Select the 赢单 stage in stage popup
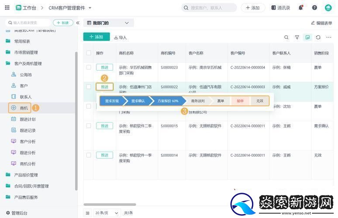338x218 pixels. pyautogui.click(x=221, y=101)
